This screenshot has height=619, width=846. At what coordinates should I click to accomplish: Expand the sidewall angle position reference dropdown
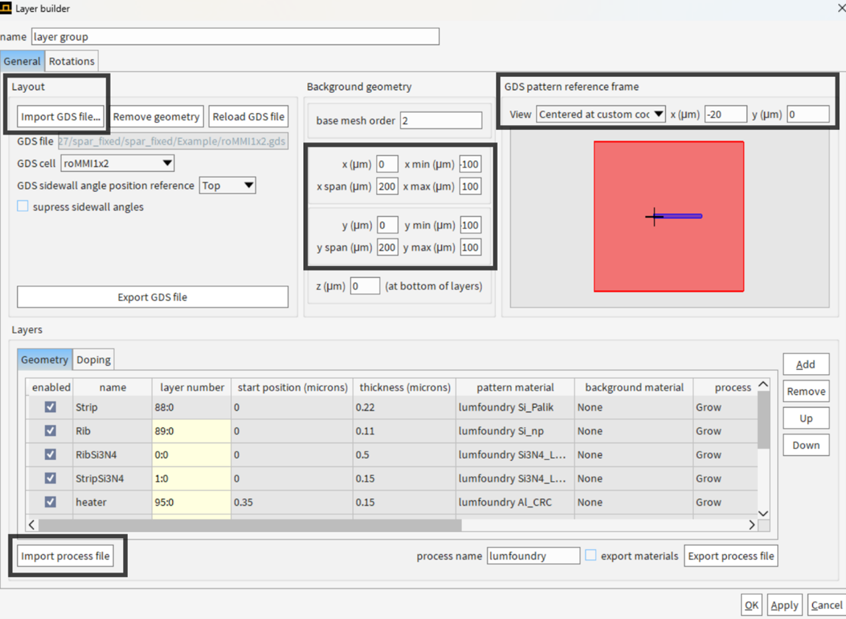(x=227, y=185)
